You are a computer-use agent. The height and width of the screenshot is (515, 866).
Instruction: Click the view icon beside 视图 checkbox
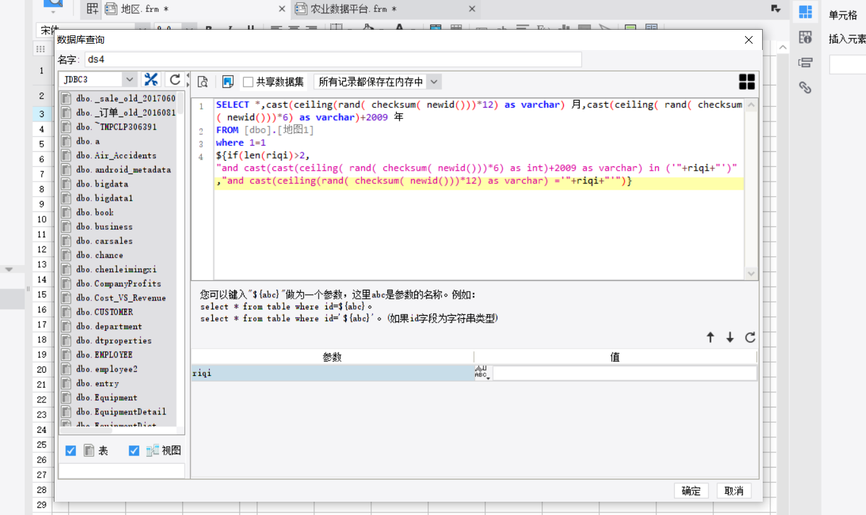[153, 450]
